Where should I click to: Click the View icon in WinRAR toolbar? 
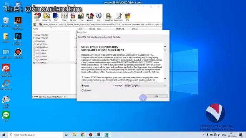click(x=64, y=17)
